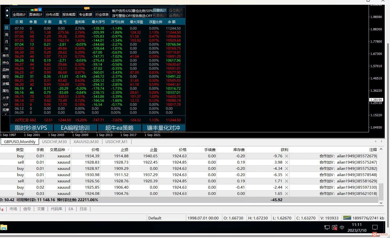The width and height of the screenshot is (390, 238).
Task: Sort trades by 获利 profit column header
Action: [268, 150]
